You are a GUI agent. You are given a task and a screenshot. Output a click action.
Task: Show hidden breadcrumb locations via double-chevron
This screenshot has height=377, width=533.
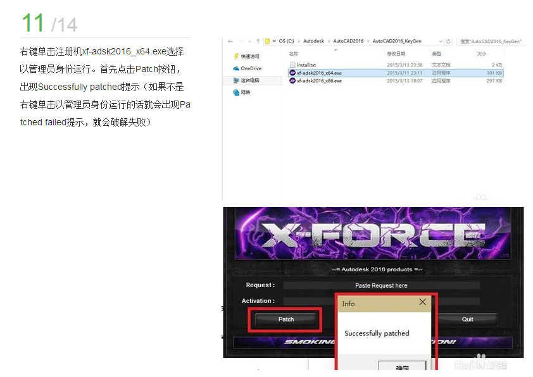(274, 41)
